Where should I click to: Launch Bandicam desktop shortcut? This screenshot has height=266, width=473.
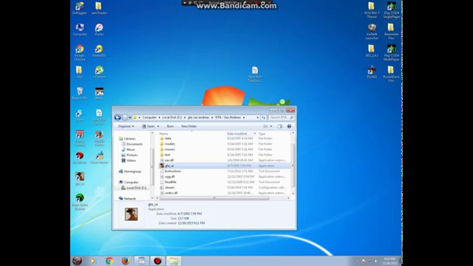tap(79, 158)
